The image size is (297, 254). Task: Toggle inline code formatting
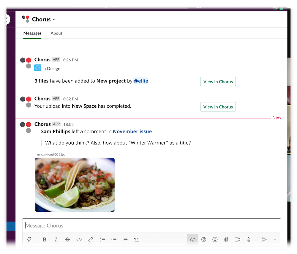tap(79, 240)
